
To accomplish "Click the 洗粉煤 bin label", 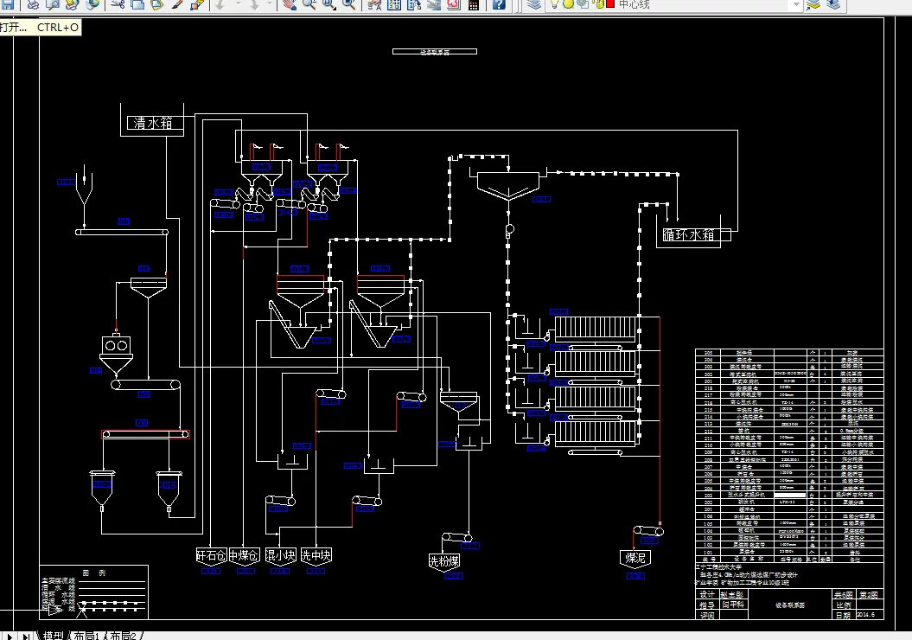I will pyautogui.click(x=444, y=561).
